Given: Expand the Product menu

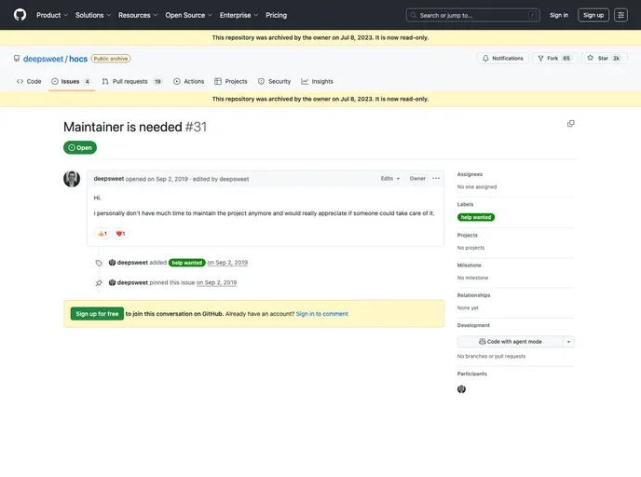Looking at the screenshot, I should click(52, 15).
